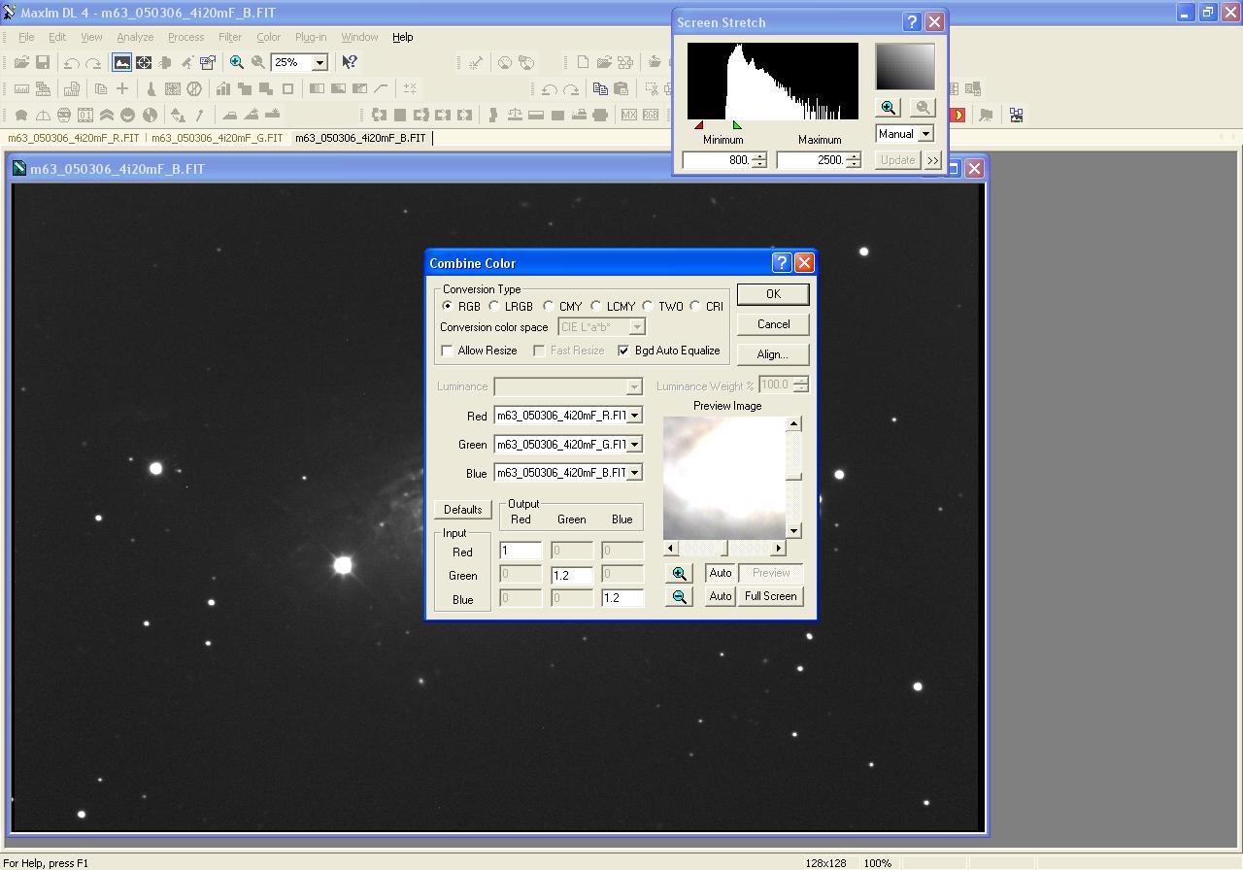The height and width of the screenshot is (870, 1243).
Task: Select the LRGB conversion type
Action: pyautogui.click(x=495, y=307)
